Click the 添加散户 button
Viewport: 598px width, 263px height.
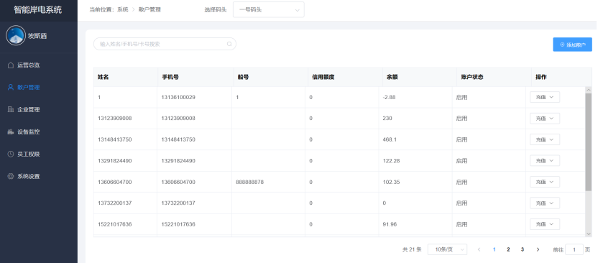pos(572,45)
